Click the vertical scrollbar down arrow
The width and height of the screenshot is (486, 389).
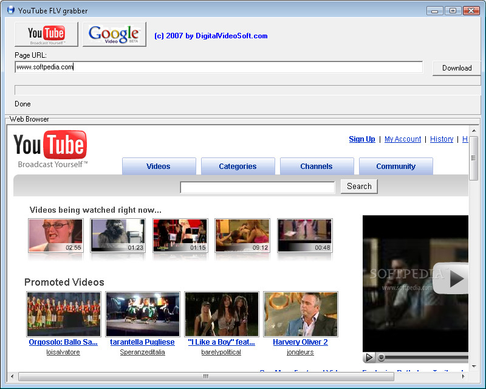474,367
